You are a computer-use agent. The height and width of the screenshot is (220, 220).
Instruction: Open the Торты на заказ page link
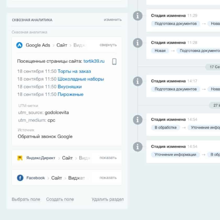pyautogui.click(x=74, y=71)
